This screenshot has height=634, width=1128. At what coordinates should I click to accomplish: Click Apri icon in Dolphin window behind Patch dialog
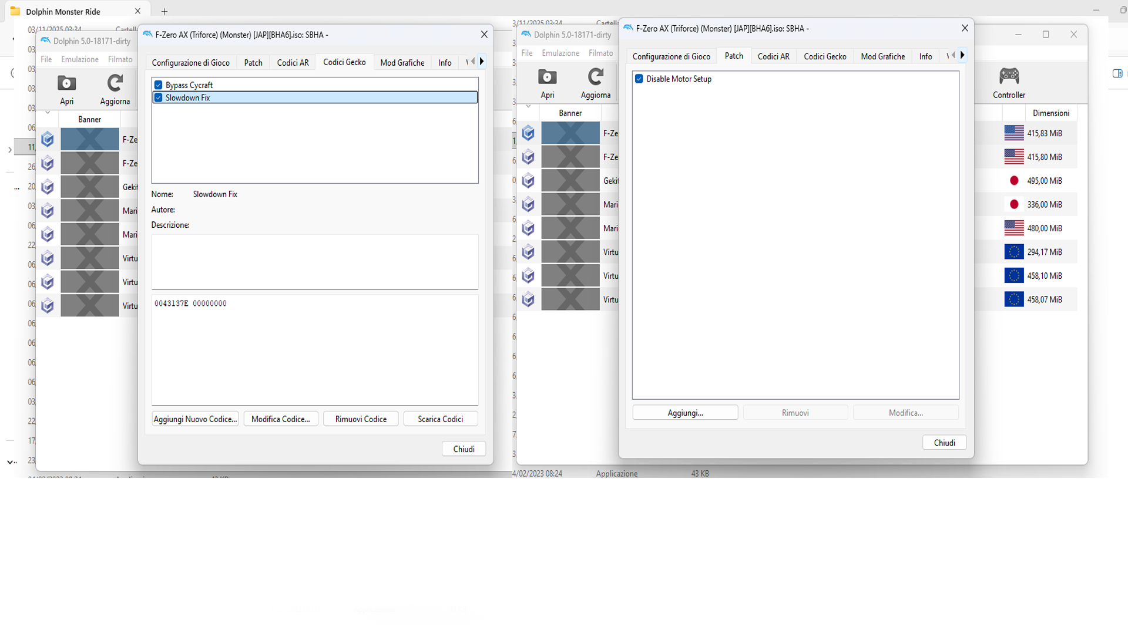(x=547, y=77)
